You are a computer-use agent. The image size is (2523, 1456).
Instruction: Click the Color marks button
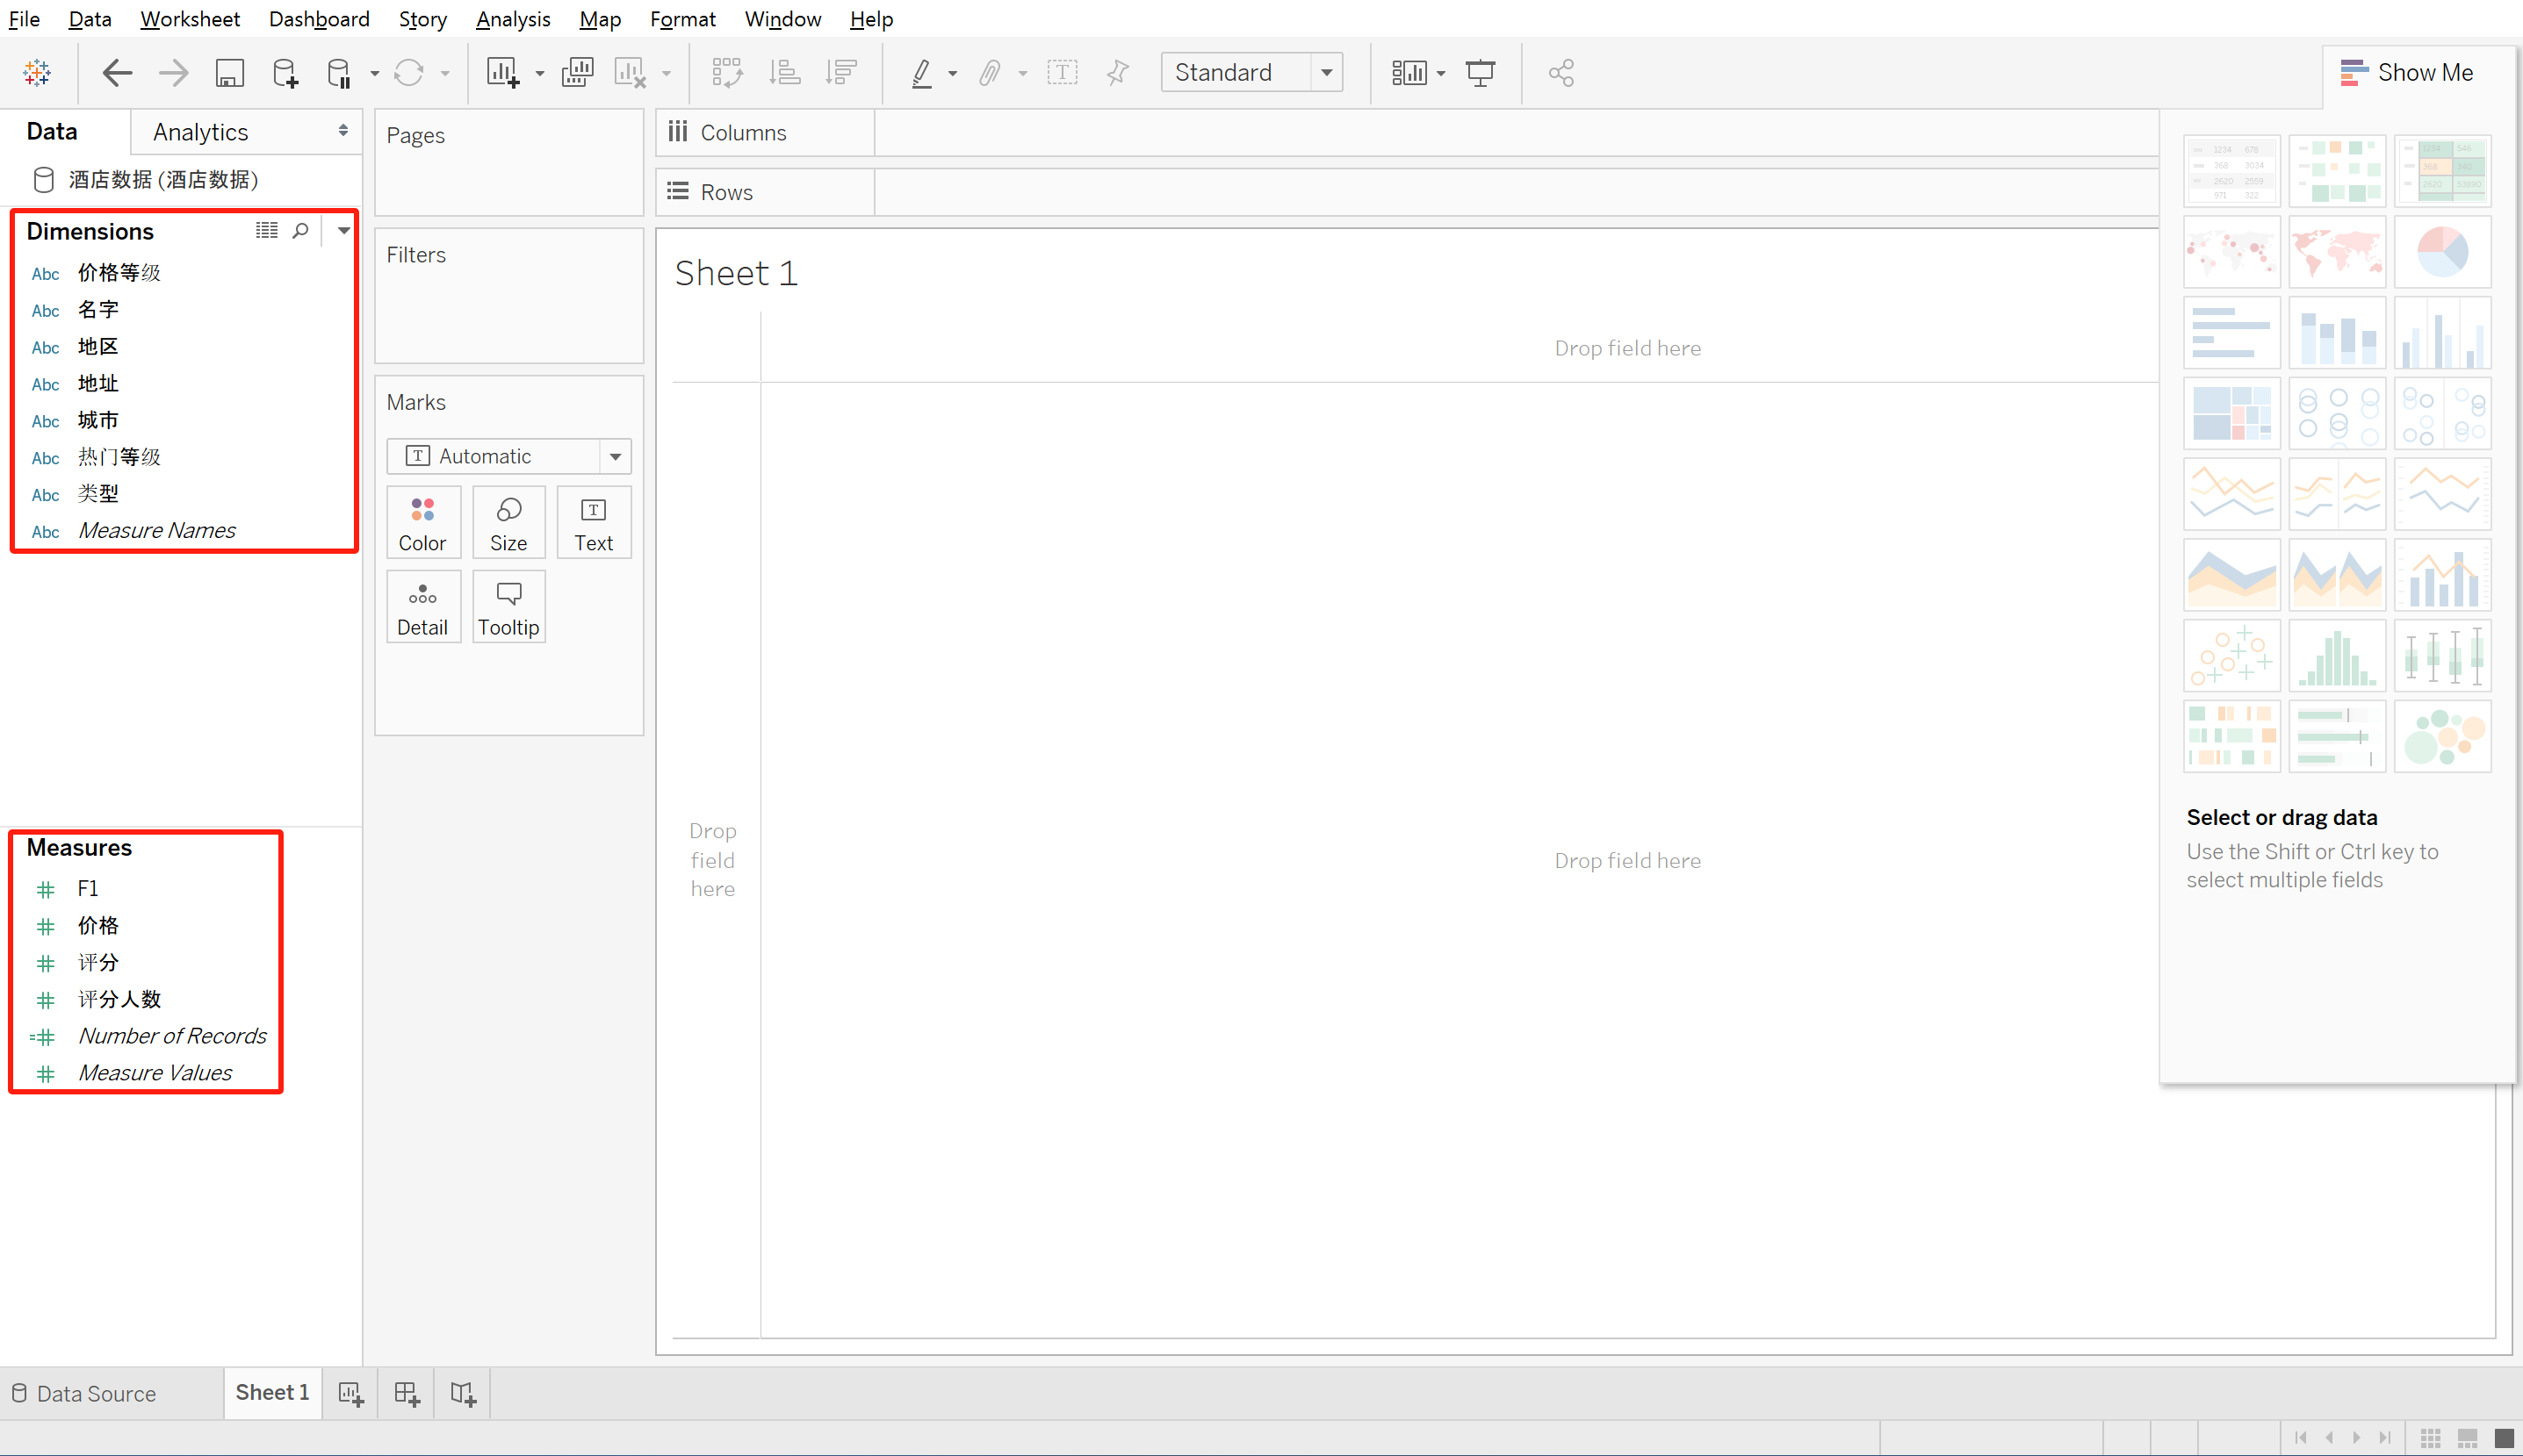(422, 523)
